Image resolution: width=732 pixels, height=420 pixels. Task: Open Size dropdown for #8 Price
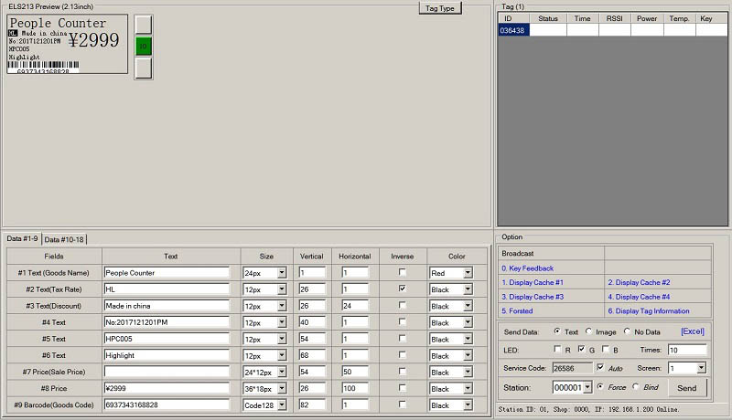click(x=282, y=389)
